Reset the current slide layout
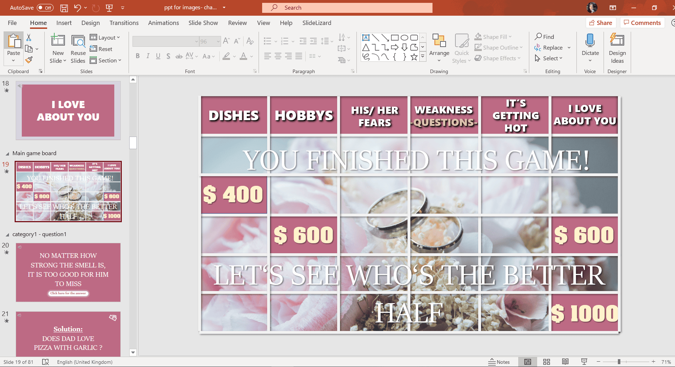Screen dimensions: 675x367 (101, 49)
